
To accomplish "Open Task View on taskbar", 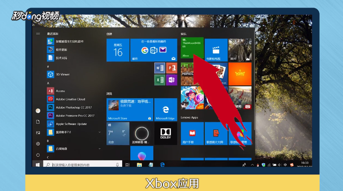I will click(127, 165).
